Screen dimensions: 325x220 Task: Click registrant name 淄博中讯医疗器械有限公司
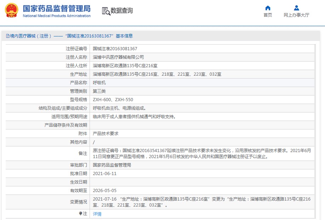tap(118, 57)
